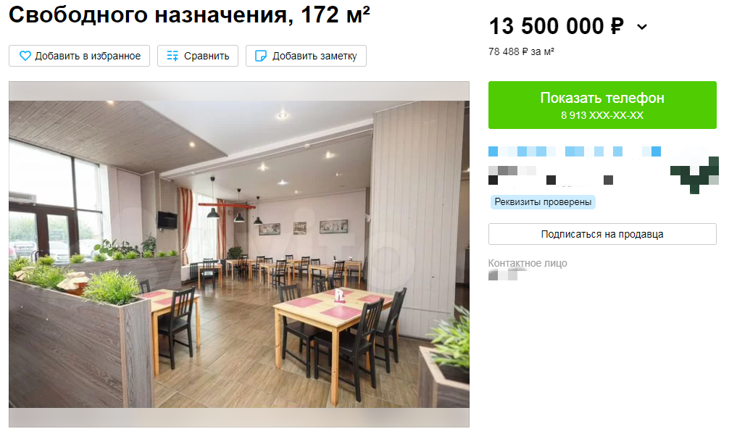
Task: Expand the price options chevron
Action: click(x=642, y=28)
